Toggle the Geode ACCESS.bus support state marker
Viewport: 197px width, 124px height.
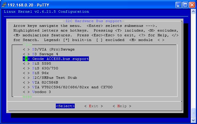point(26,59)
